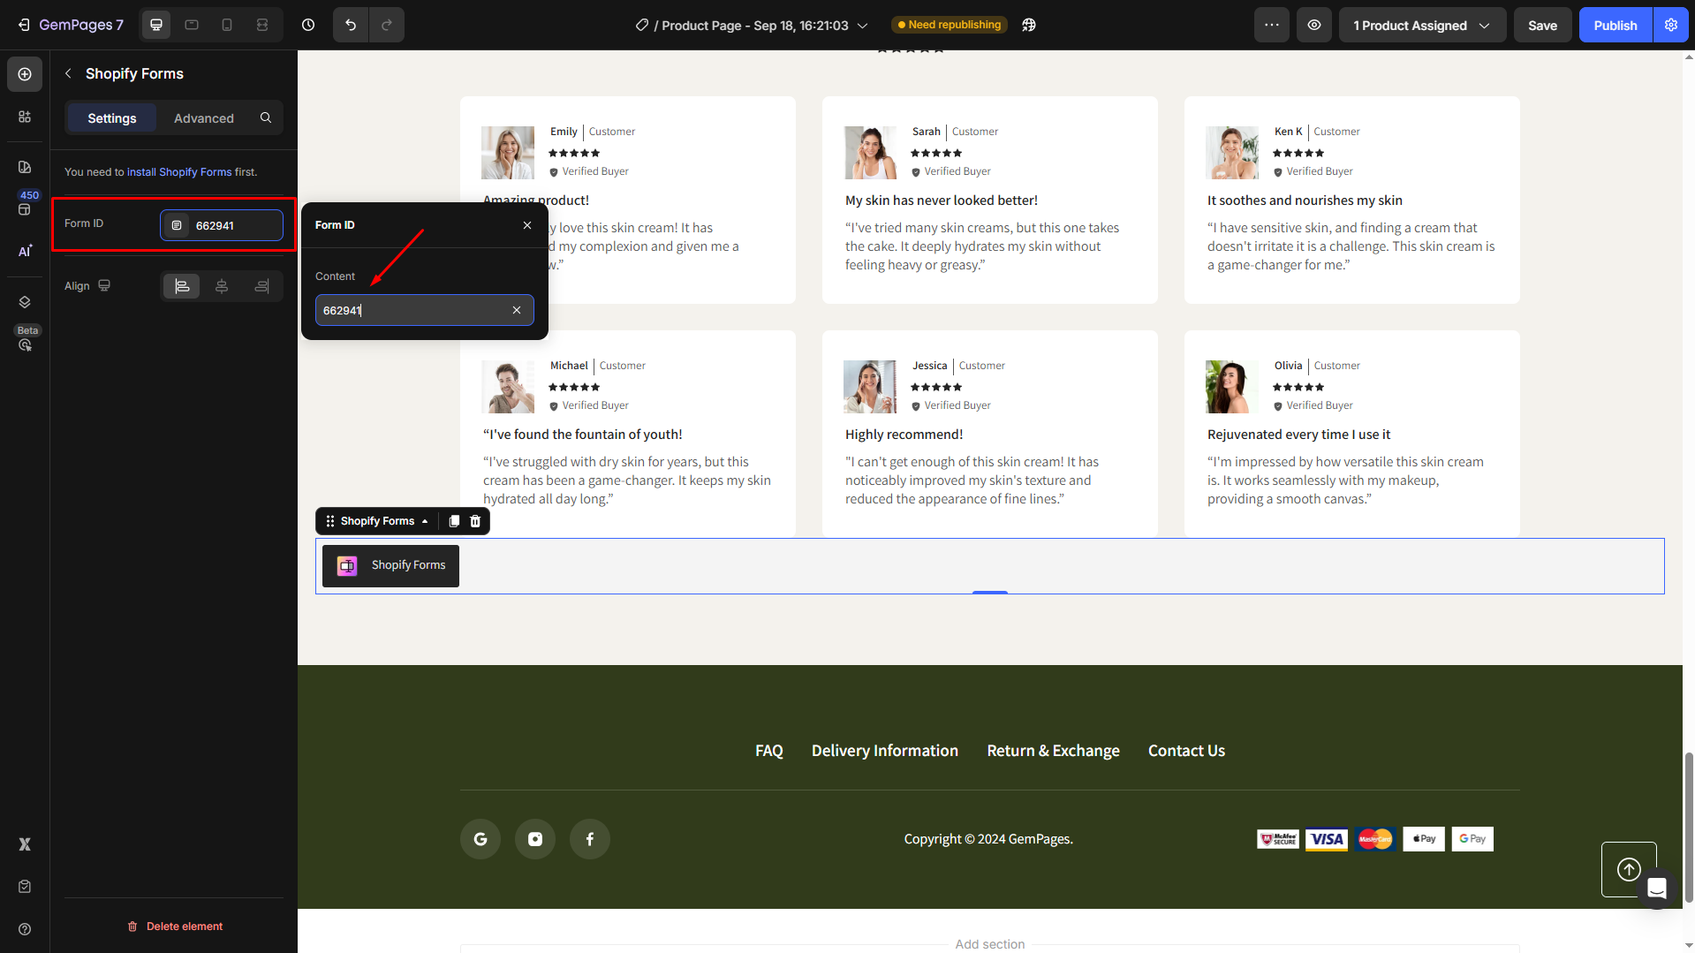Click the Publish button
This screenshot has height=953, width=1695.
1615,25
